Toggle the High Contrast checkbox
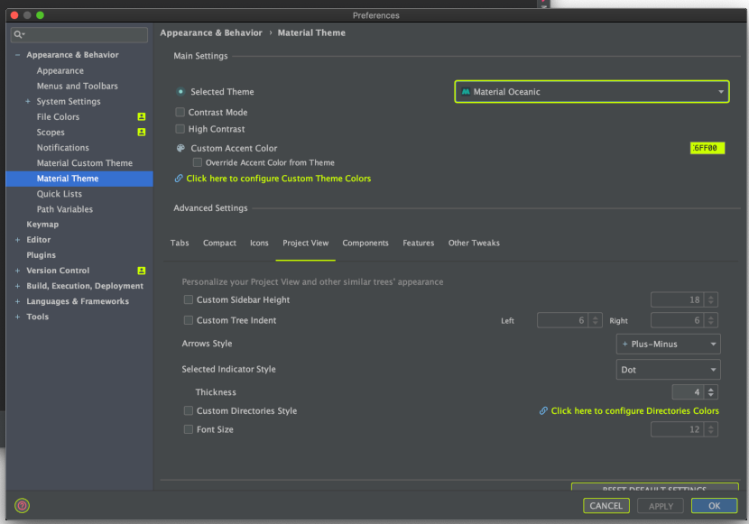749x524 pixels. (x=180, y=129)
